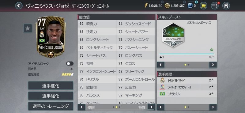245x113 pixels.
Task: Open the shopping cart store
Action: tap(203, 6)
